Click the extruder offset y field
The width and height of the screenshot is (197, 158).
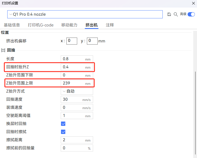point(92,41)
